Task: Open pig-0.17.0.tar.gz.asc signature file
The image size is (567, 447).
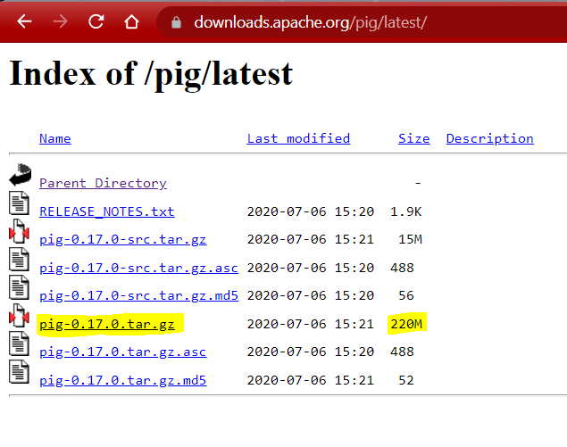Action: tap(123, 352)
